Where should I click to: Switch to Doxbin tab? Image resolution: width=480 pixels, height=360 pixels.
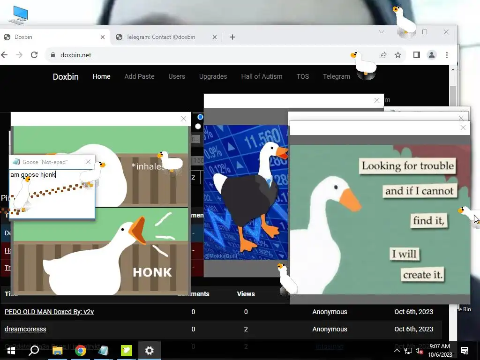coord(55,37)
